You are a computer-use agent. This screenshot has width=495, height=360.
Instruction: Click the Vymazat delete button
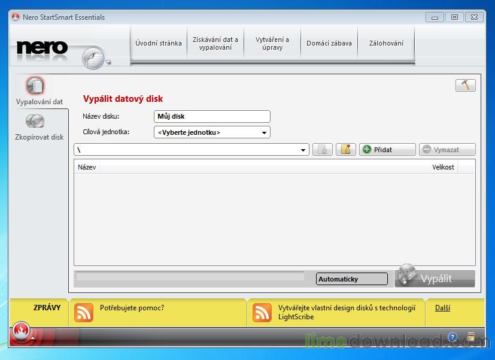(x=447, y=149)
